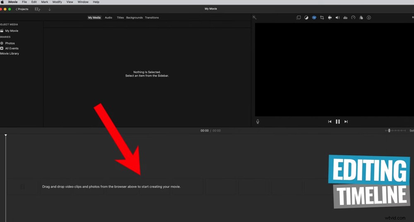Skip to previous clip in viewer

click(330, 122)
